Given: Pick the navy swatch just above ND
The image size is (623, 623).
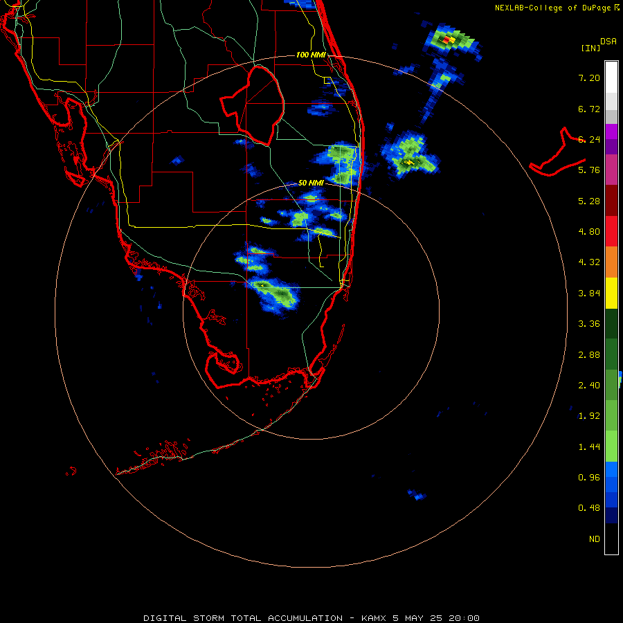Looking at the screenshot, I should tap(611, 516).
